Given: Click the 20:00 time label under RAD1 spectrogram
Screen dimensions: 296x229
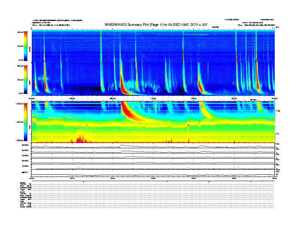Looking at the screenshot, I should pyautogui.click(x=234, y=98).
